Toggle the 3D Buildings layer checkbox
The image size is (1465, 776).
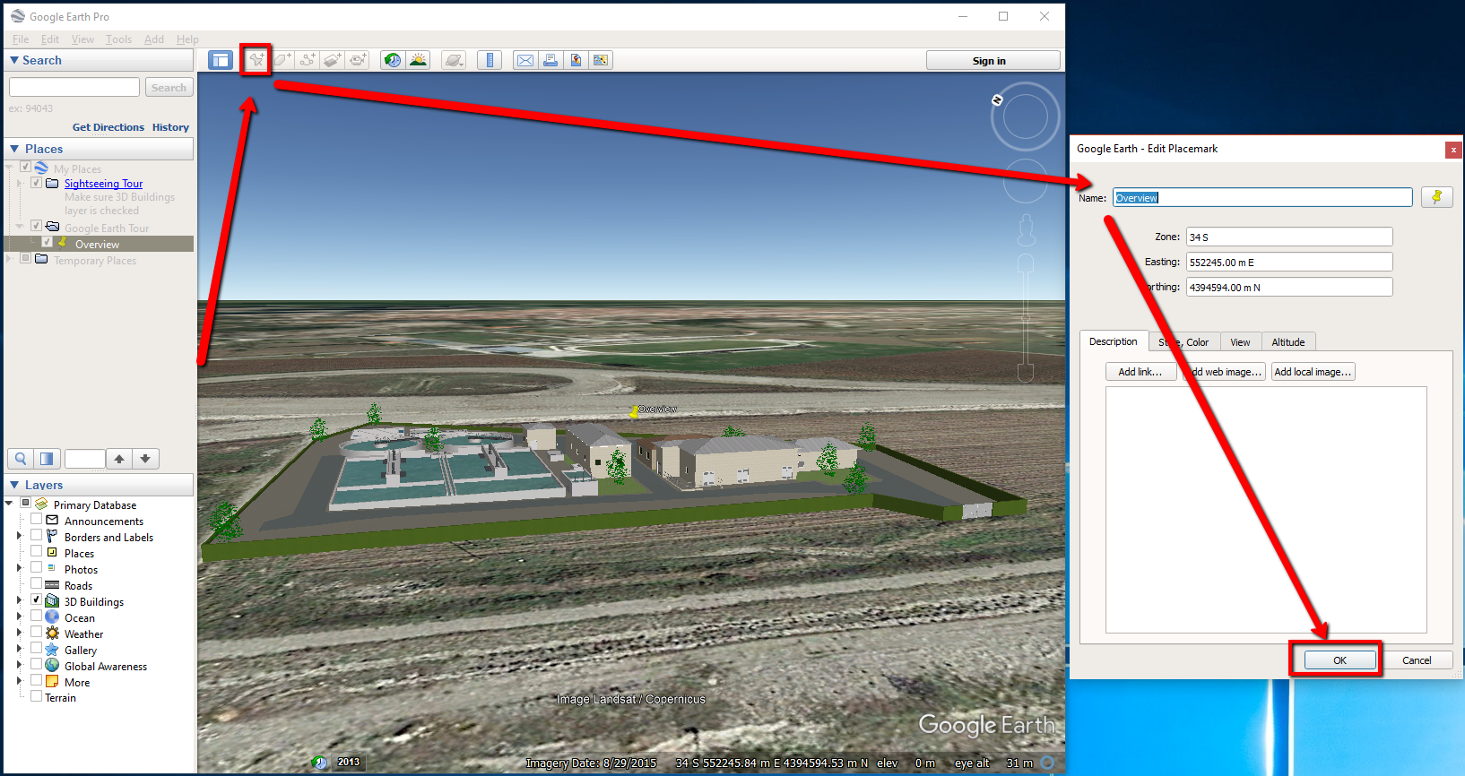36,599
